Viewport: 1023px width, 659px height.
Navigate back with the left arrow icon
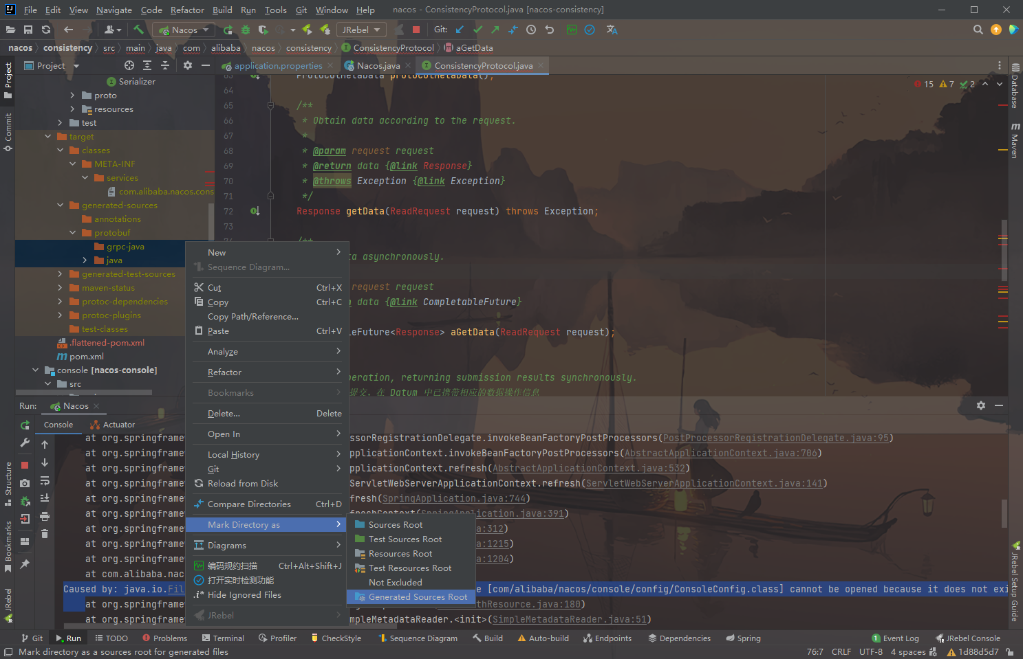(68, 30)
